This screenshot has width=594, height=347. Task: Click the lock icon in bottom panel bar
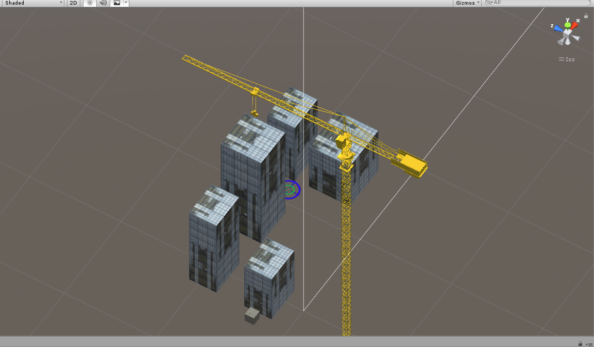580,344
